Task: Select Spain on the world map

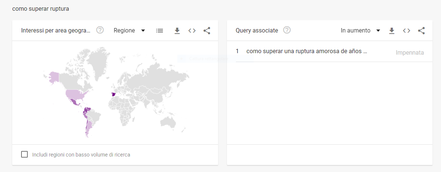Action: (x=113, y=94)
